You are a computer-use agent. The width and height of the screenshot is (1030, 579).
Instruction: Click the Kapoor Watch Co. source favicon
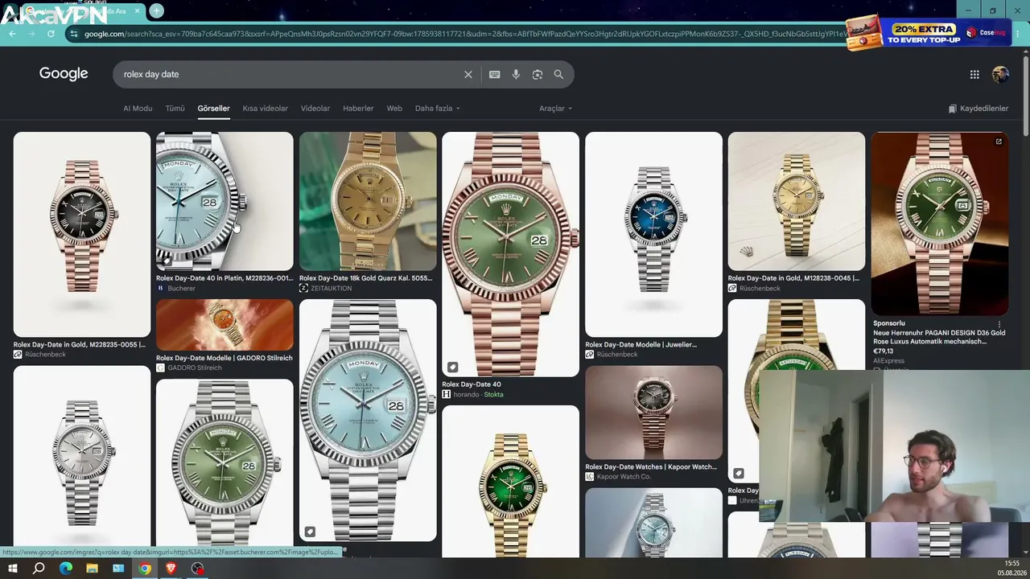click(x=590, y=477)
